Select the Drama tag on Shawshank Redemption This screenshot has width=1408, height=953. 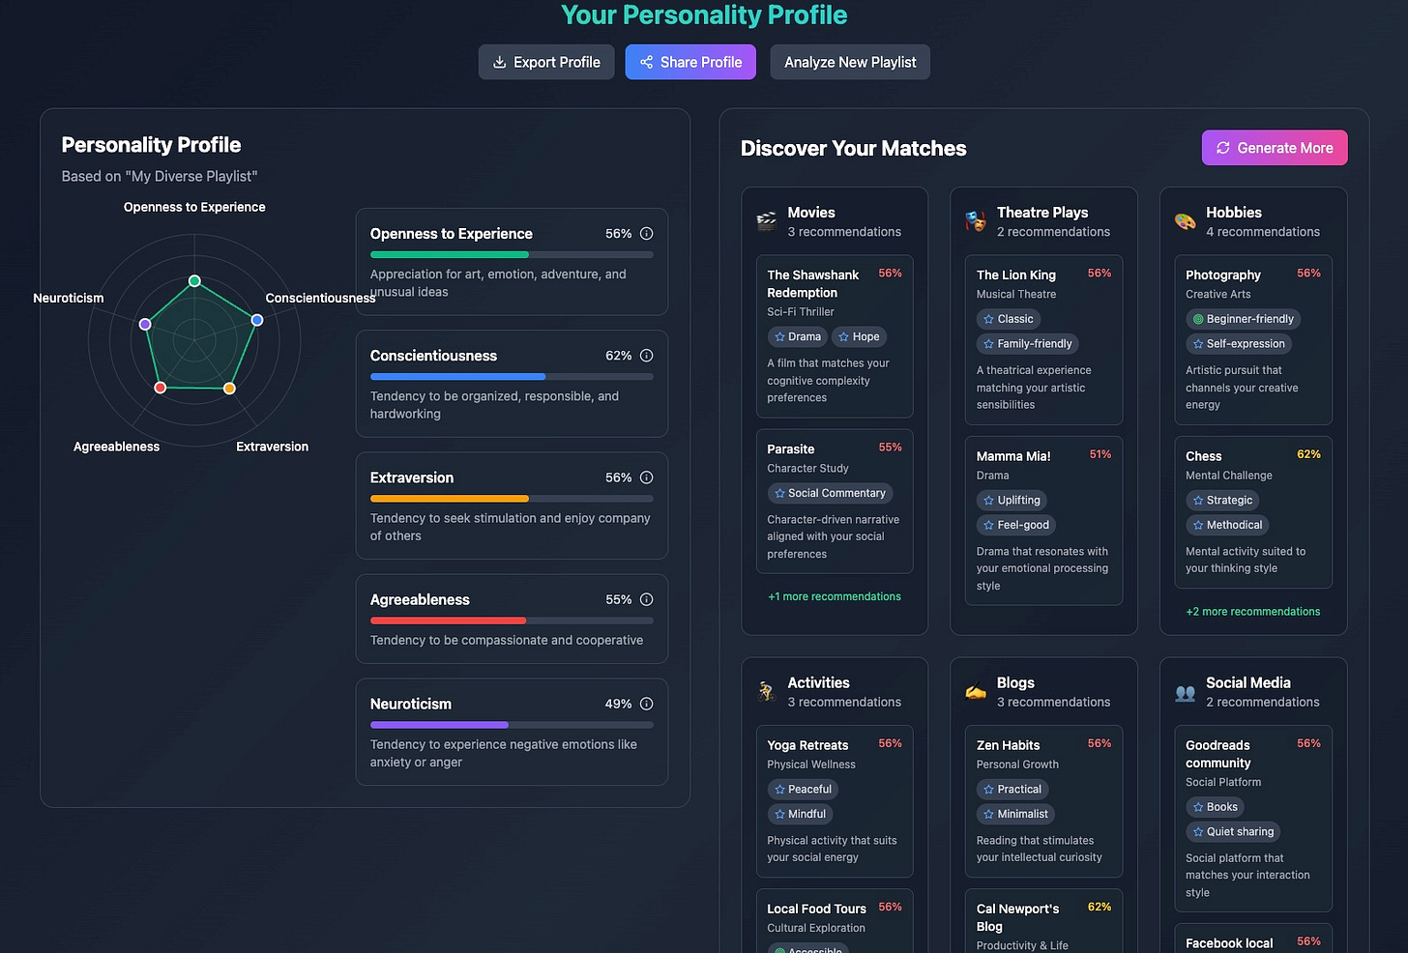pyautogui.click(x=798, y=337)
